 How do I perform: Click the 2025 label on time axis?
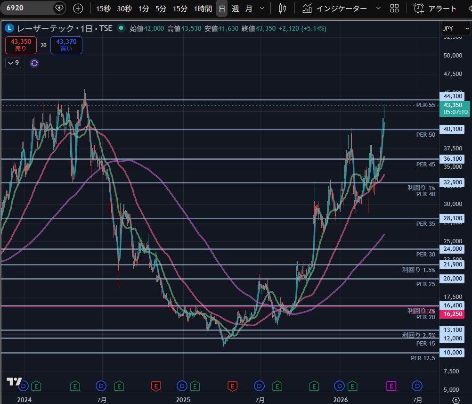183,400
